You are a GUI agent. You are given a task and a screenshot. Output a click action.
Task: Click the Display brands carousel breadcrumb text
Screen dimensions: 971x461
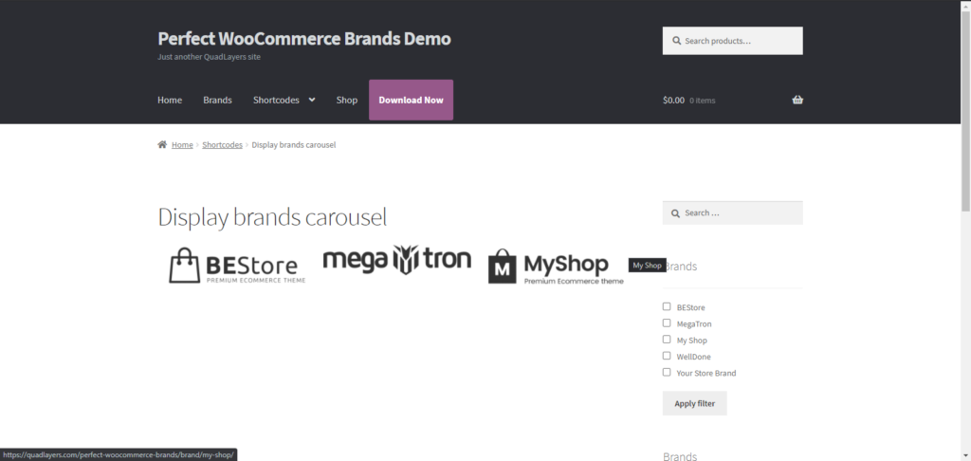tap(294, 145)
